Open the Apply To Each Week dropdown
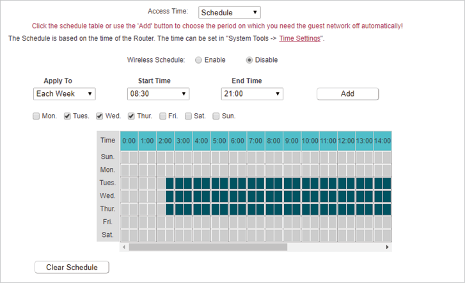This screenshot has width=465, height=283. [65, 94]
